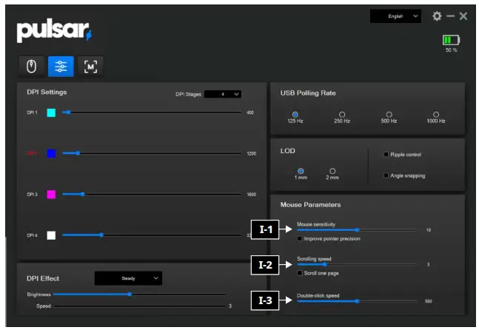Select 250 Hz polling rate

pyautogui.click(x=342, y=115)
